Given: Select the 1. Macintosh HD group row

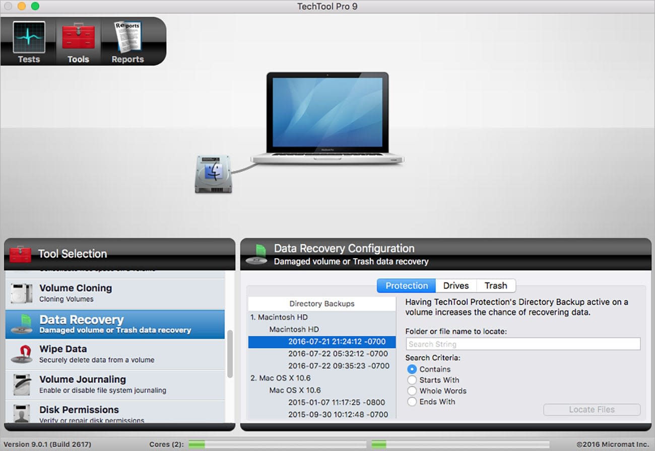Looking at the screenshot, I should tap(322, 317).
